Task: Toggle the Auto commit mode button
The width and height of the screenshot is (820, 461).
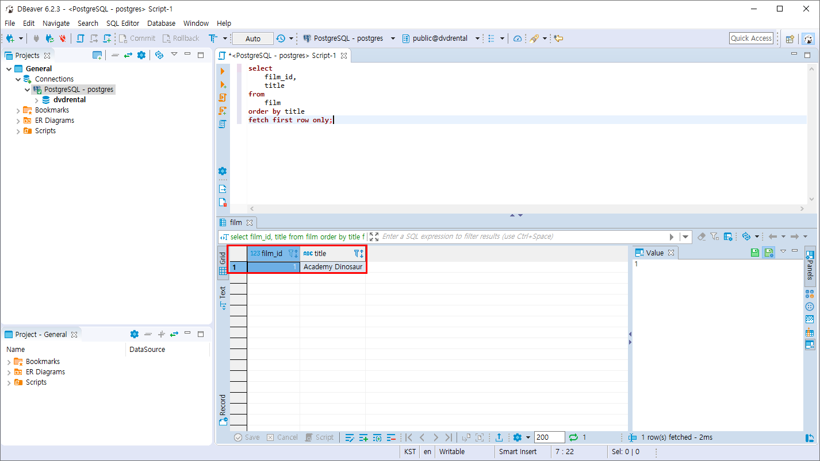Action: (x=253, y=38)
